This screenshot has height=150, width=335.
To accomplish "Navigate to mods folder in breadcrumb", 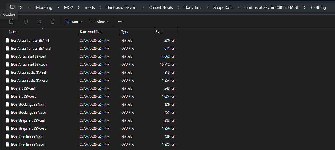I will pos(90,7).
